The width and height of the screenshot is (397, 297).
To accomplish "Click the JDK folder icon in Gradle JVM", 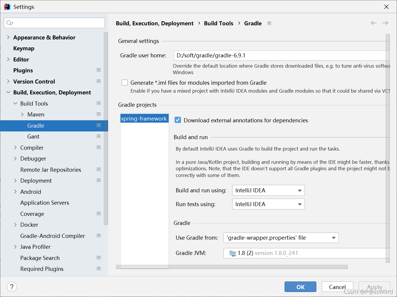I will coord(233,253).
